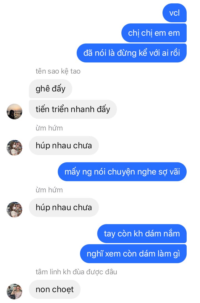
Task: Click sender name 'tên sao kệ tao'
Action: coord(58,71)
